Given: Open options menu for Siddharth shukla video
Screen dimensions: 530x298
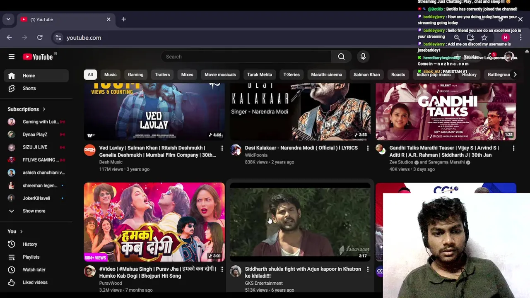Looking at the screenshot, I should pyautogui.click(x=368, y=269).
